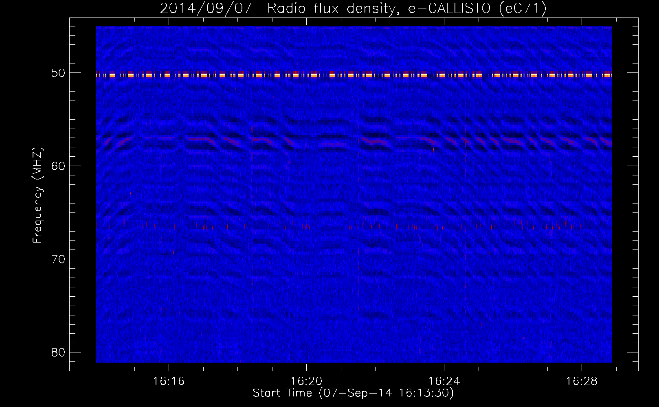Click the '70' frequency tick label
Viewport: 659px width, 407px height.
[58, 259]
